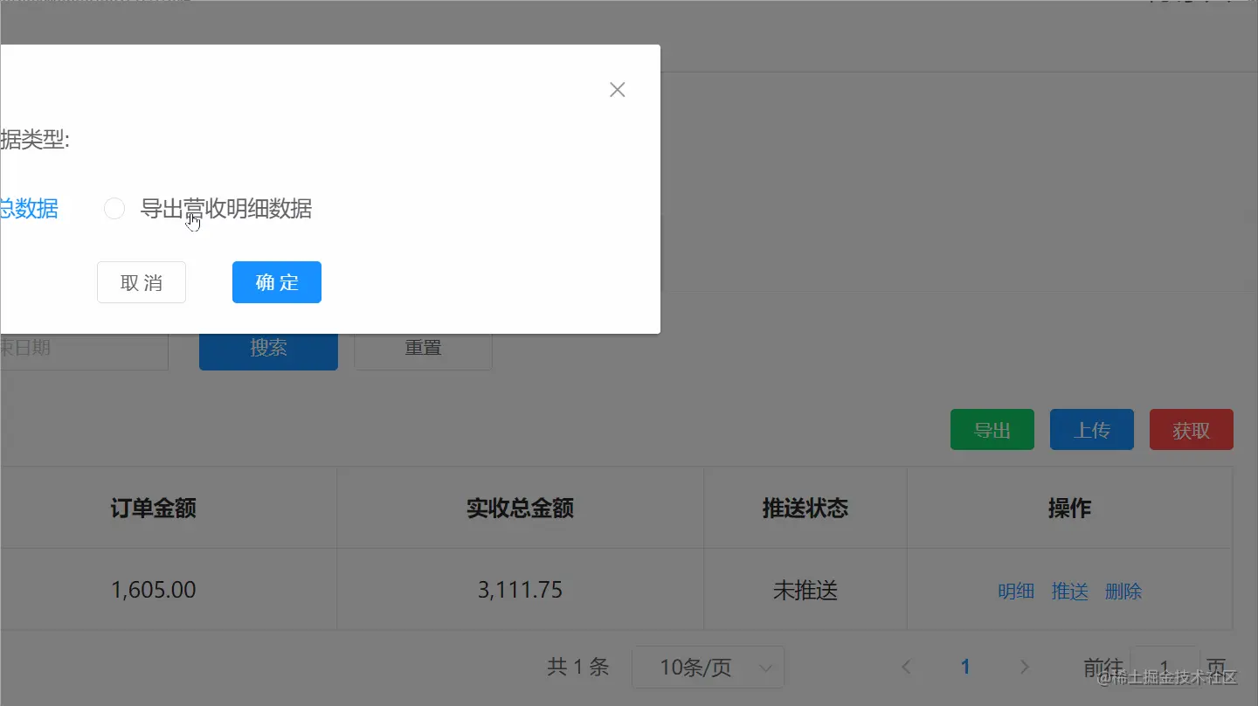Open the 明细 detail link in the table

pos(1015,591)
